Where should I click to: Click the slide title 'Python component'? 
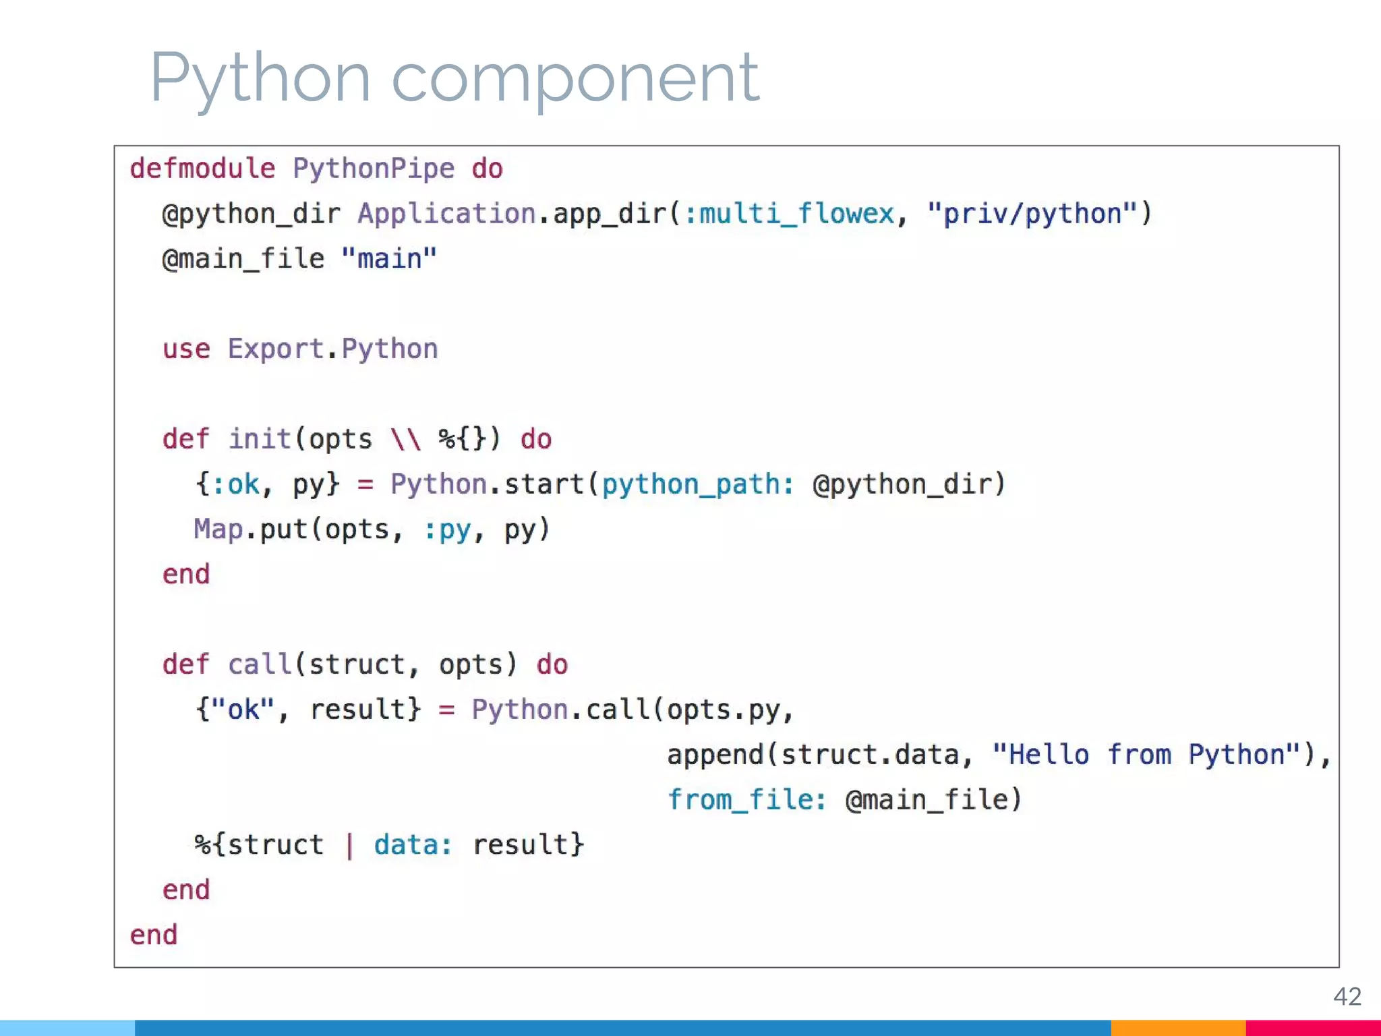pos(454,78)
